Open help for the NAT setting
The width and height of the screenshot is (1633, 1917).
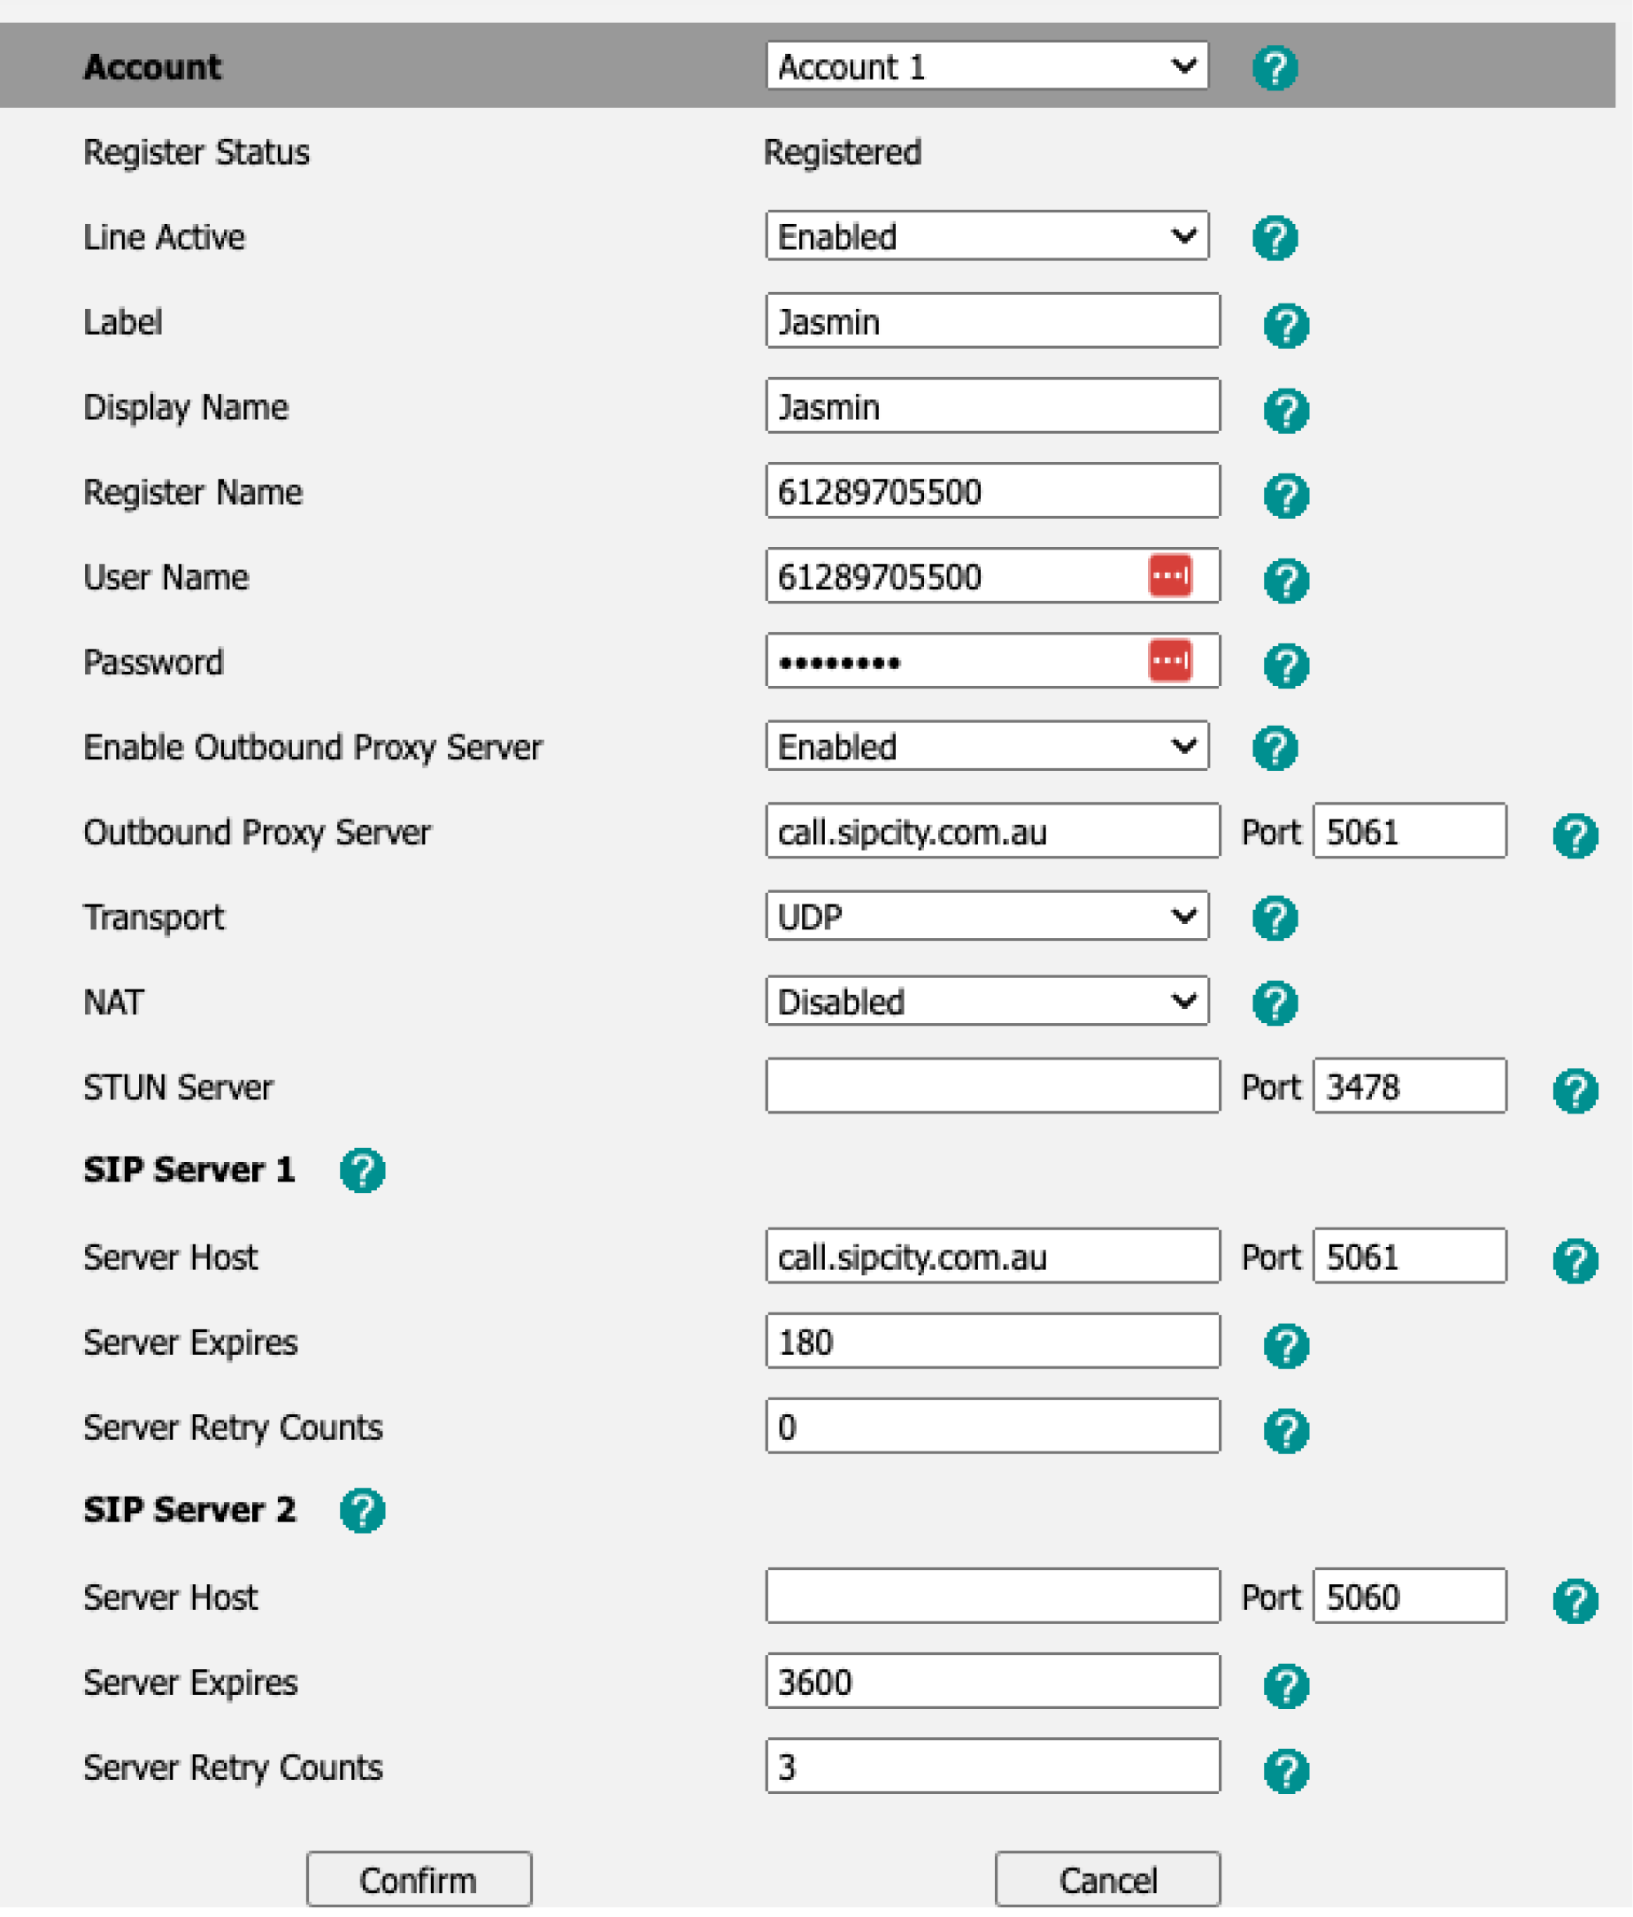click(1274, 1003)
